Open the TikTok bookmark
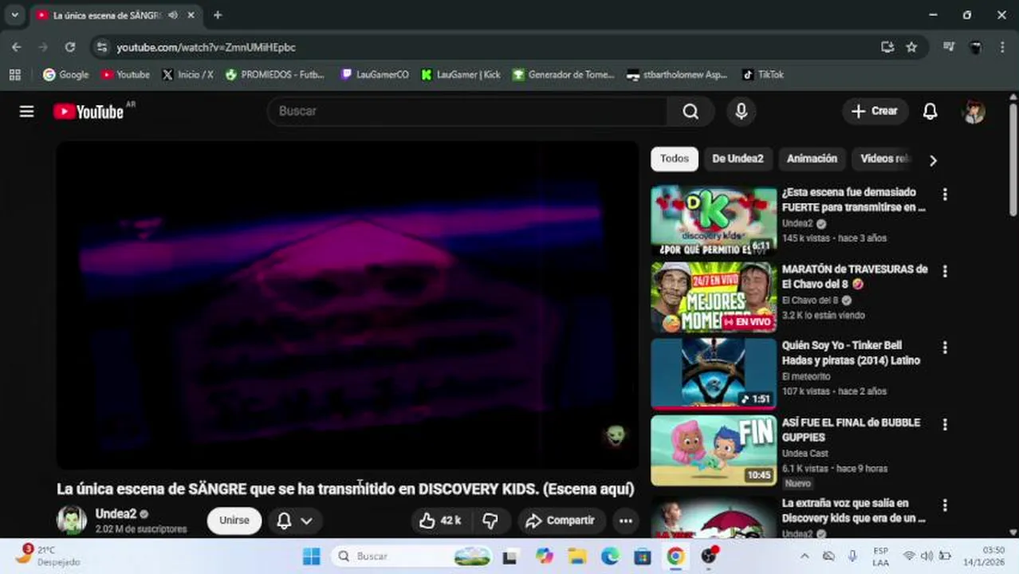The width and height of the screenshot is (1019, 574). pos(763,74)
